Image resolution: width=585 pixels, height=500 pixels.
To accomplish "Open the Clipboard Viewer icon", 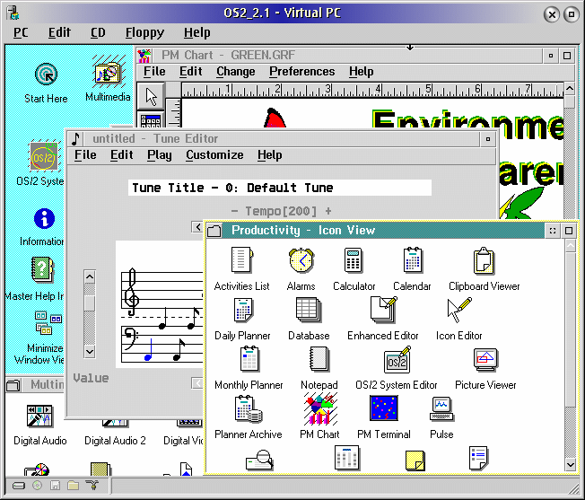I will 484,260.
